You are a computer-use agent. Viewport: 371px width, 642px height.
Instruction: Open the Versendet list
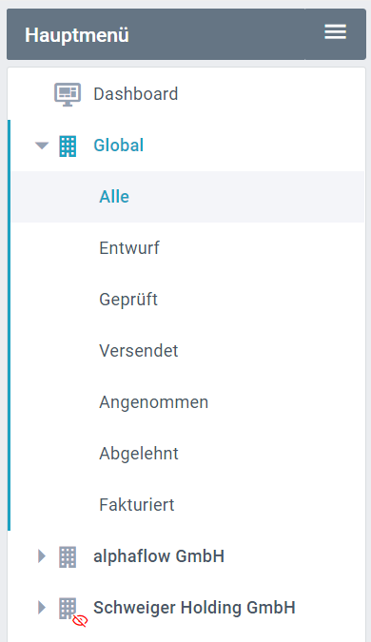pyautogui.click(x=138, y=351)
